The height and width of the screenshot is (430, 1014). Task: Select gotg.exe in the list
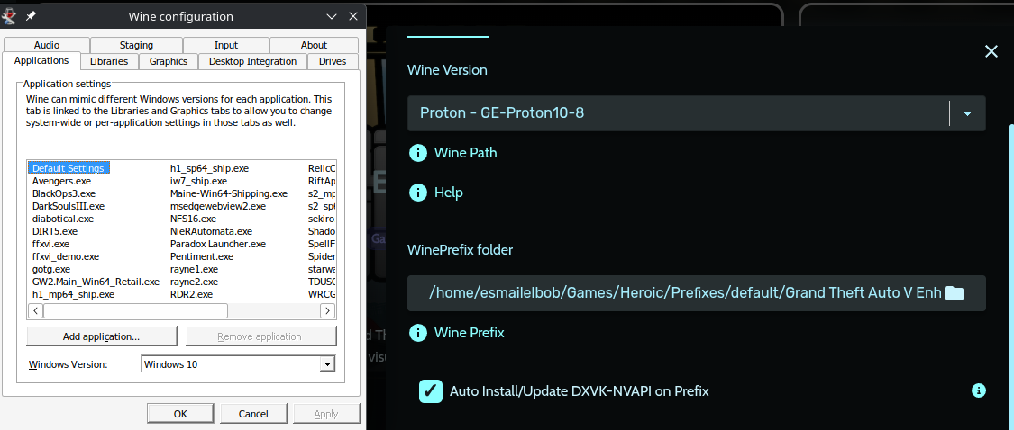tap(51, 269)
